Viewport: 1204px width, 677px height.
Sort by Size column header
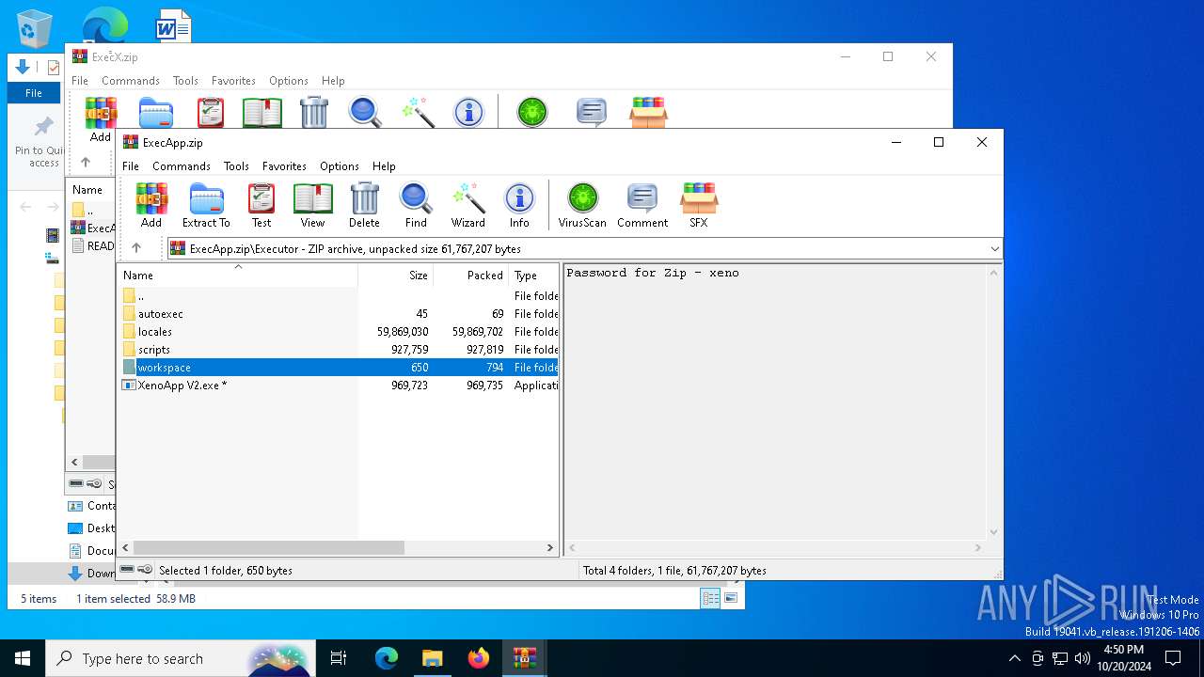[x=395, y=276]
